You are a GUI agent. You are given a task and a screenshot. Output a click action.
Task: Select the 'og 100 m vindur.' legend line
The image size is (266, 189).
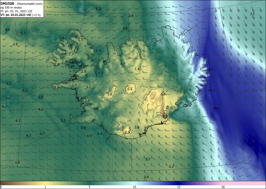pyautogui.click(x=11, y=7)
